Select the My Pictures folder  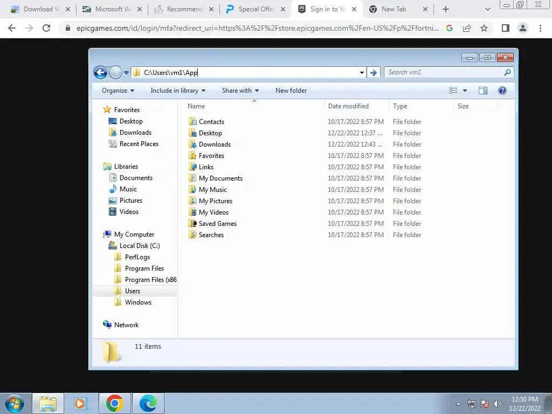(216, 201)
